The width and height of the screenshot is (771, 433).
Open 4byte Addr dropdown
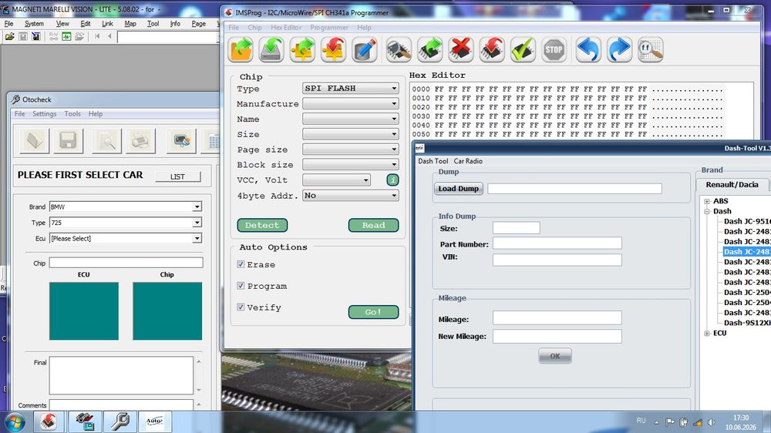coord(350,196)
